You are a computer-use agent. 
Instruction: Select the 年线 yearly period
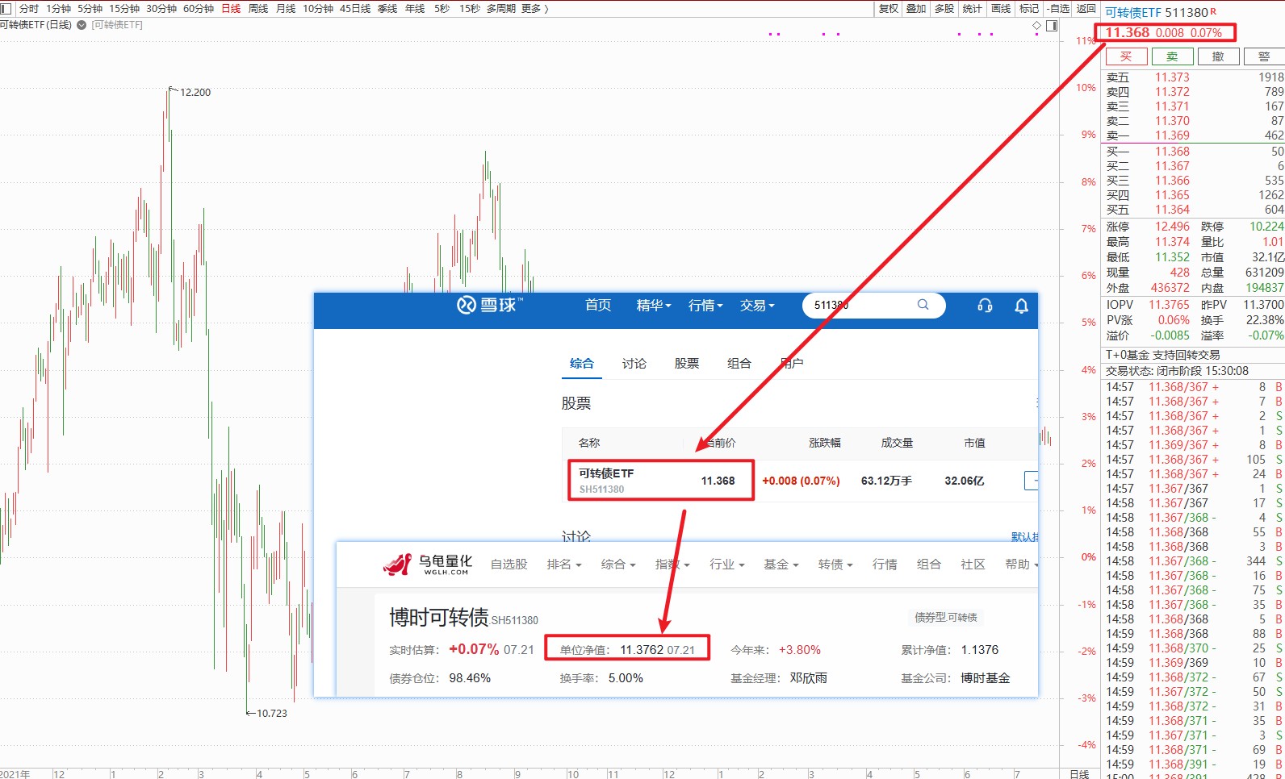(x=415, y=8)
